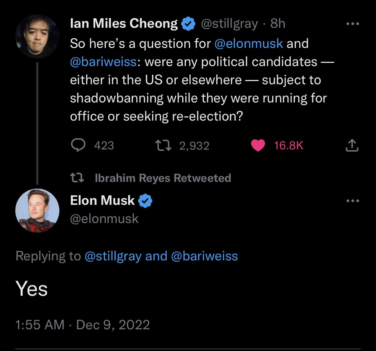Visit @bariweiss from the Replying to line
This screenshot has width=376, height=351.
205,256
